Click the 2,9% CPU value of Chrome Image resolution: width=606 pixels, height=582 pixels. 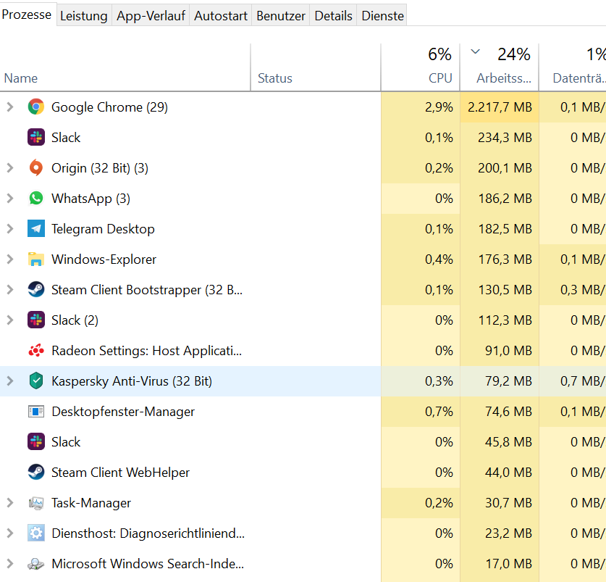(439, 107)
